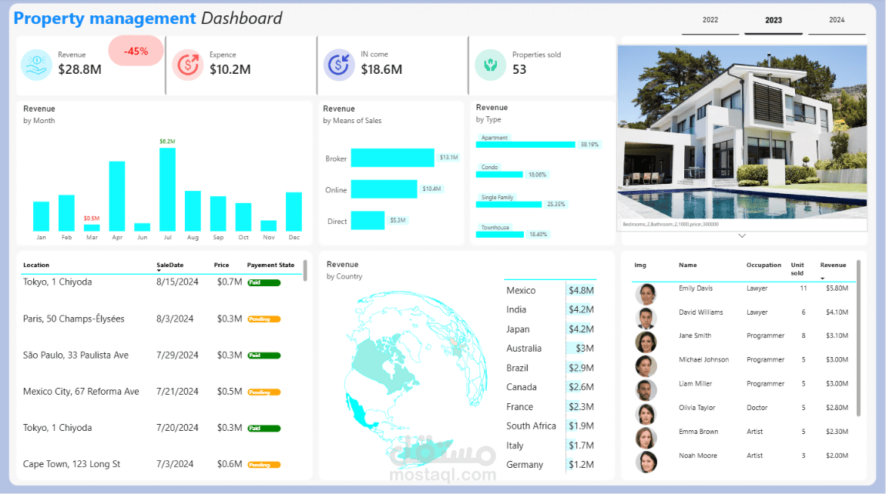Screen dimensions: 886x494
Task: Click the -45% revenue change badge
Action: (x=136, y=51)
